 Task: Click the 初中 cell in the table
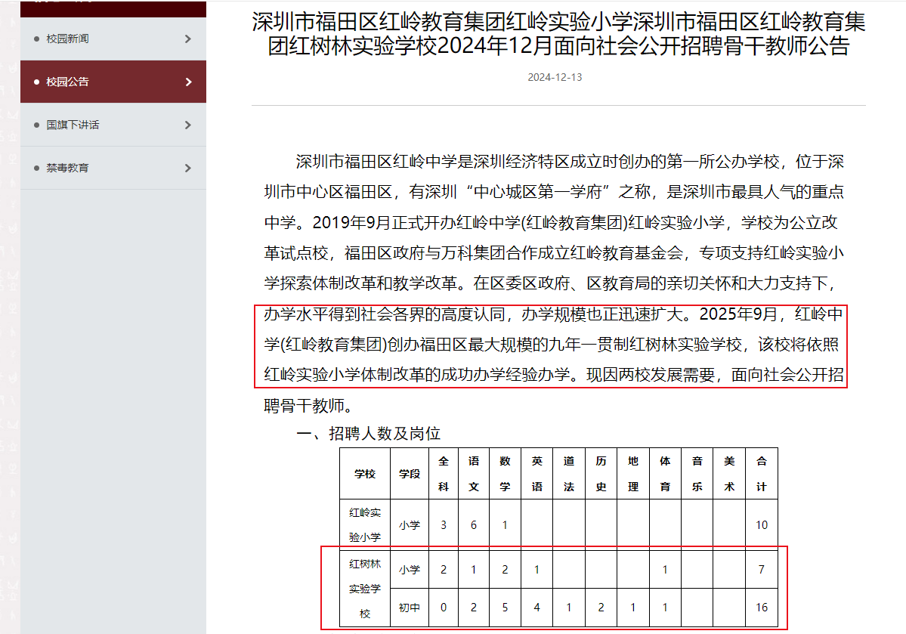tap(410, 608)
